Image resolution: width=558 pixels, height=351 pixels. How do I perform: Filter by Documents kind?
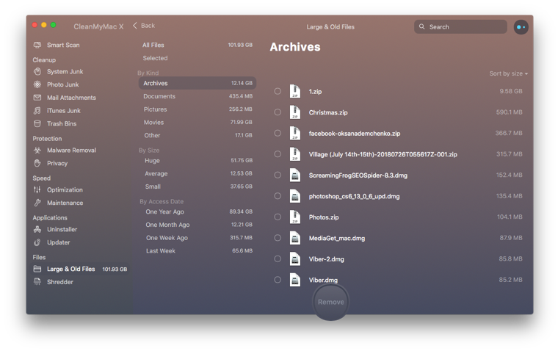click(x=198, y=96)
